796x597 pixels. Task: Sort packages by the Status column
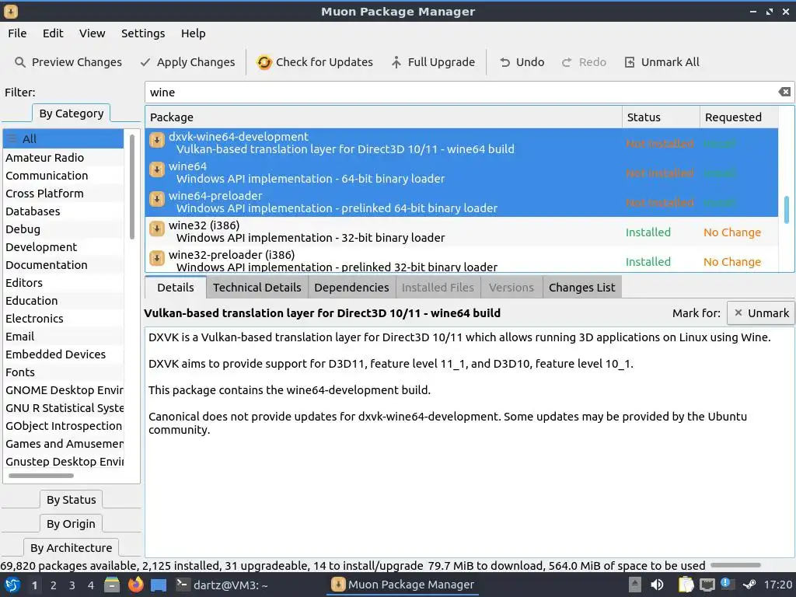(661, 117)
